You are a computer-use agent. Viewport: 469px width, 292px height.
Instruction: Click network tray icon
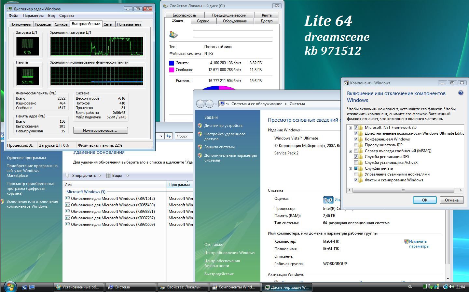coord(445,287)
